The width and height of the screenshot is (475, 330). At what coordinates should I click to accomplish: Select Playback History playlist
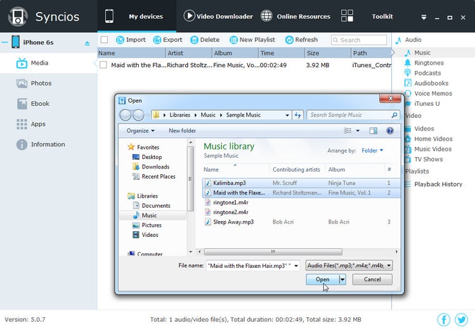coord(438,184)
